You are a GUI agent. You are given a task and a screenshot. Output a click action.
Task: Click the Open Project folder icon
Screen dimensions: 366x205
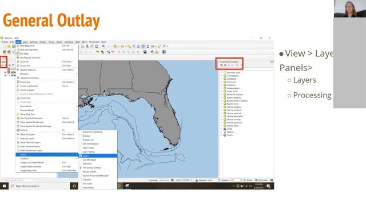tap(9, 47)
